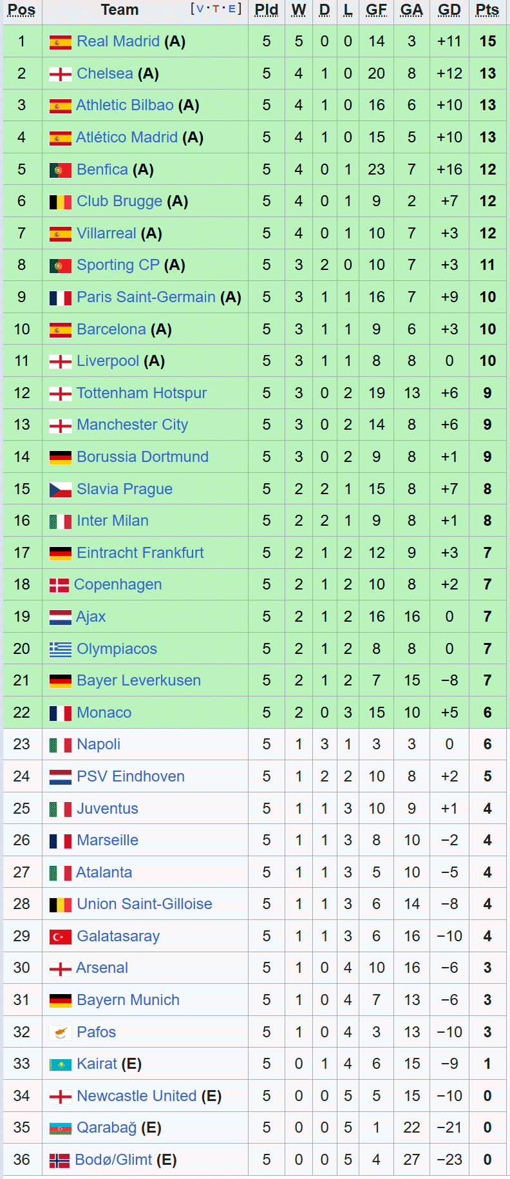Click the Azerbaijan flag beside Qarabağ
Viewport: 510px width, 1179px height.
[x=61, y=1128]
